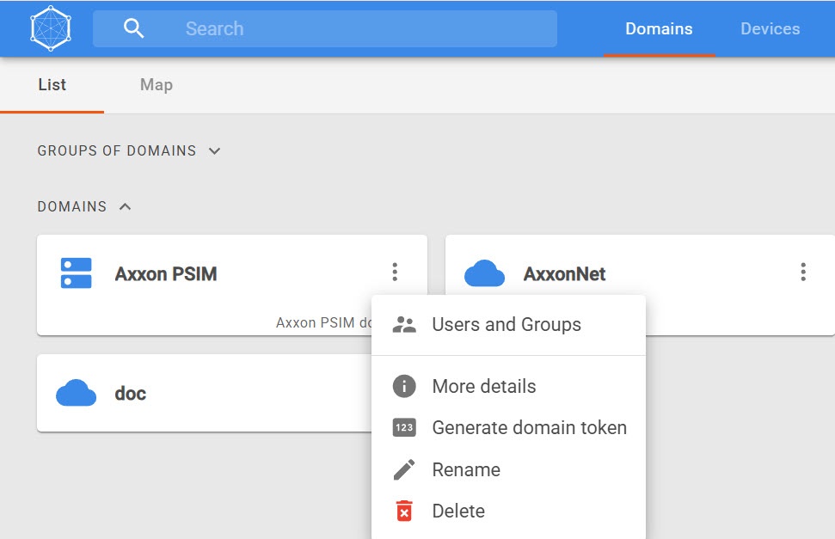This screenshot has height=539, width=835.
Task: Open the Devices tab
Action: tap(770, 28)
